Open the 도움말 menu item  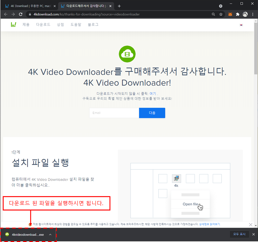(x=76, y=24)
